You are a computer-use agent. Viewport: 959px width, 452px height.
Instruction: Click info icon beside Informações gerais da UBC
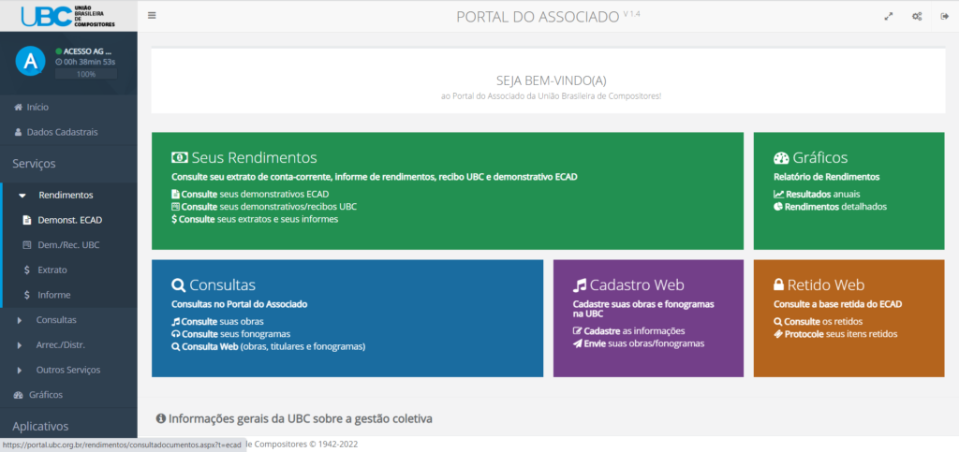coord(161,419)
